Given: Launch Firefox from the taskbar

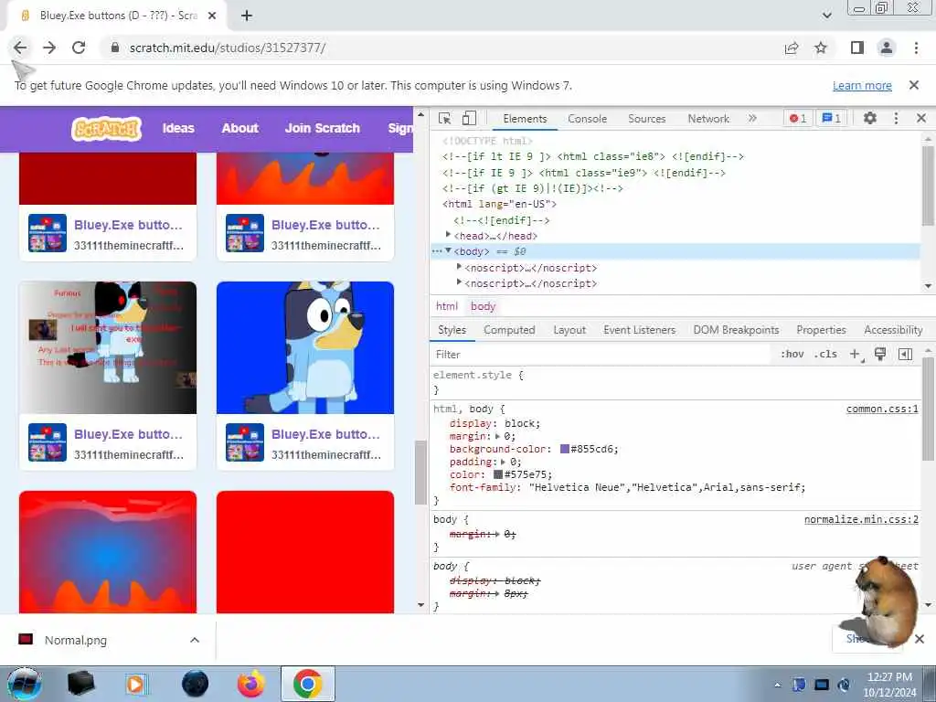Looking at the screenshot, I should pos(251,684).
